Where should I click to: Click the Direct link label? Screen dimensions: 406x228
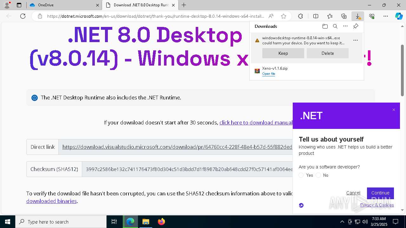43,147
